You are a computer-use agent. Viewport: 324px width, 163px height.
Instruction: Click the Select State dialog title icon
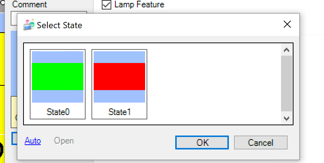29,25
